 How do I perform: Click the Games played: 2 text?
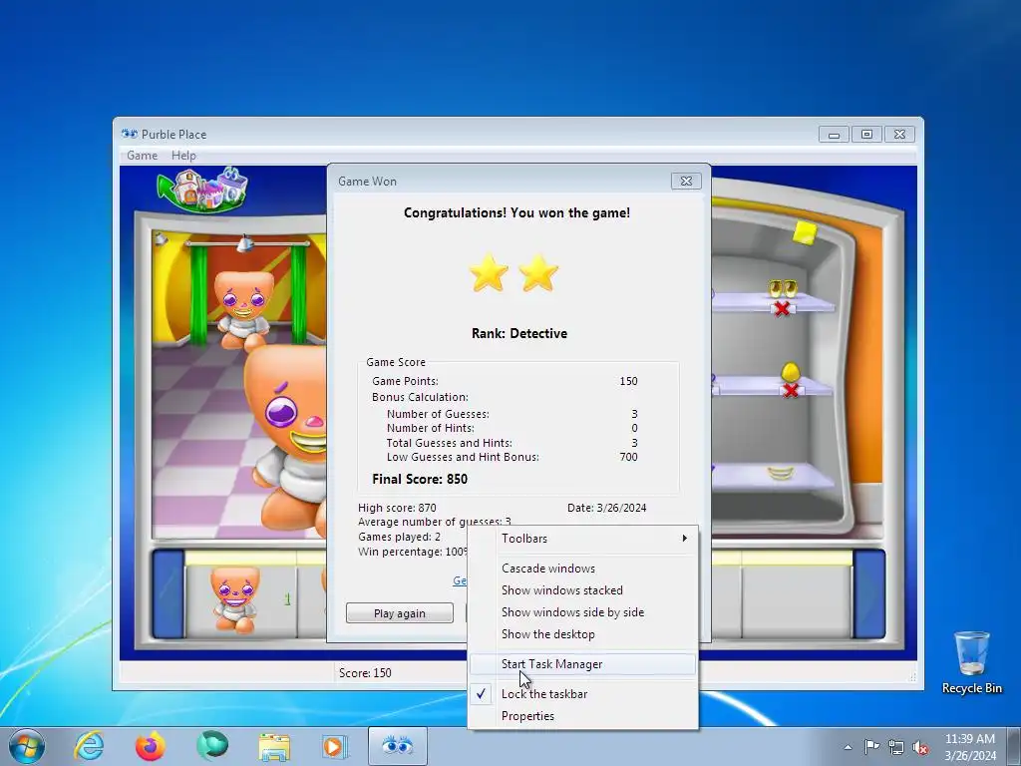tap(399, 538)
